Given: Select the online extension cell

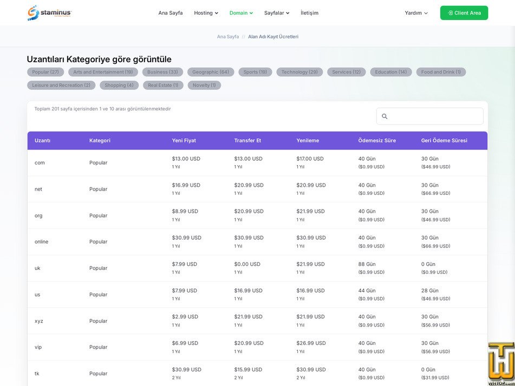Looking at the screenshot, I should [41, 241].
